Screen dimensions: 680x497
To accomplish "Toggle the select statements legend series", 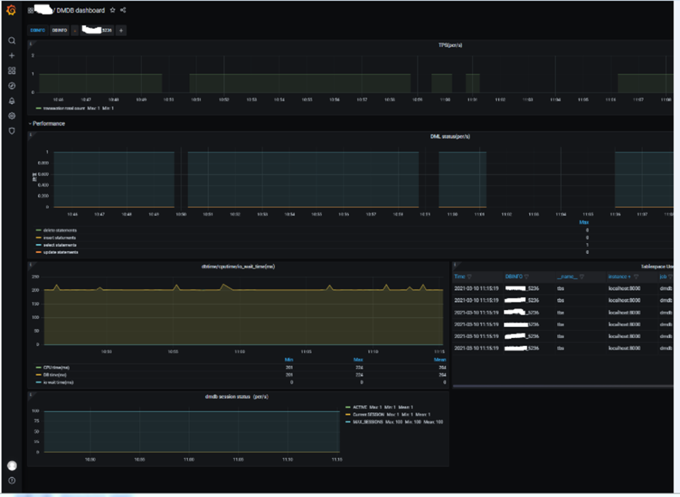I will [60, 245].
